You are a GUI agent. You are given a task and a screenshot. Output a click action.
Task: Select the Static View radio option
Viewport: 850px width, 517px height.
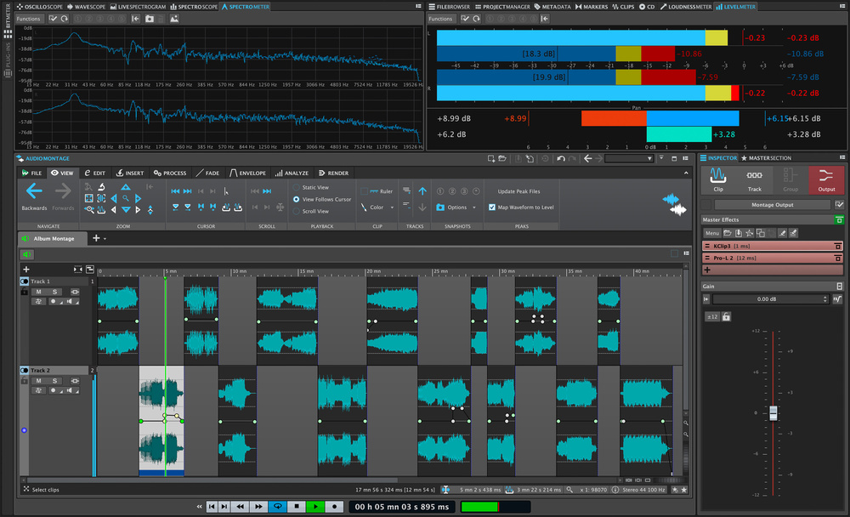click(297, 187)
